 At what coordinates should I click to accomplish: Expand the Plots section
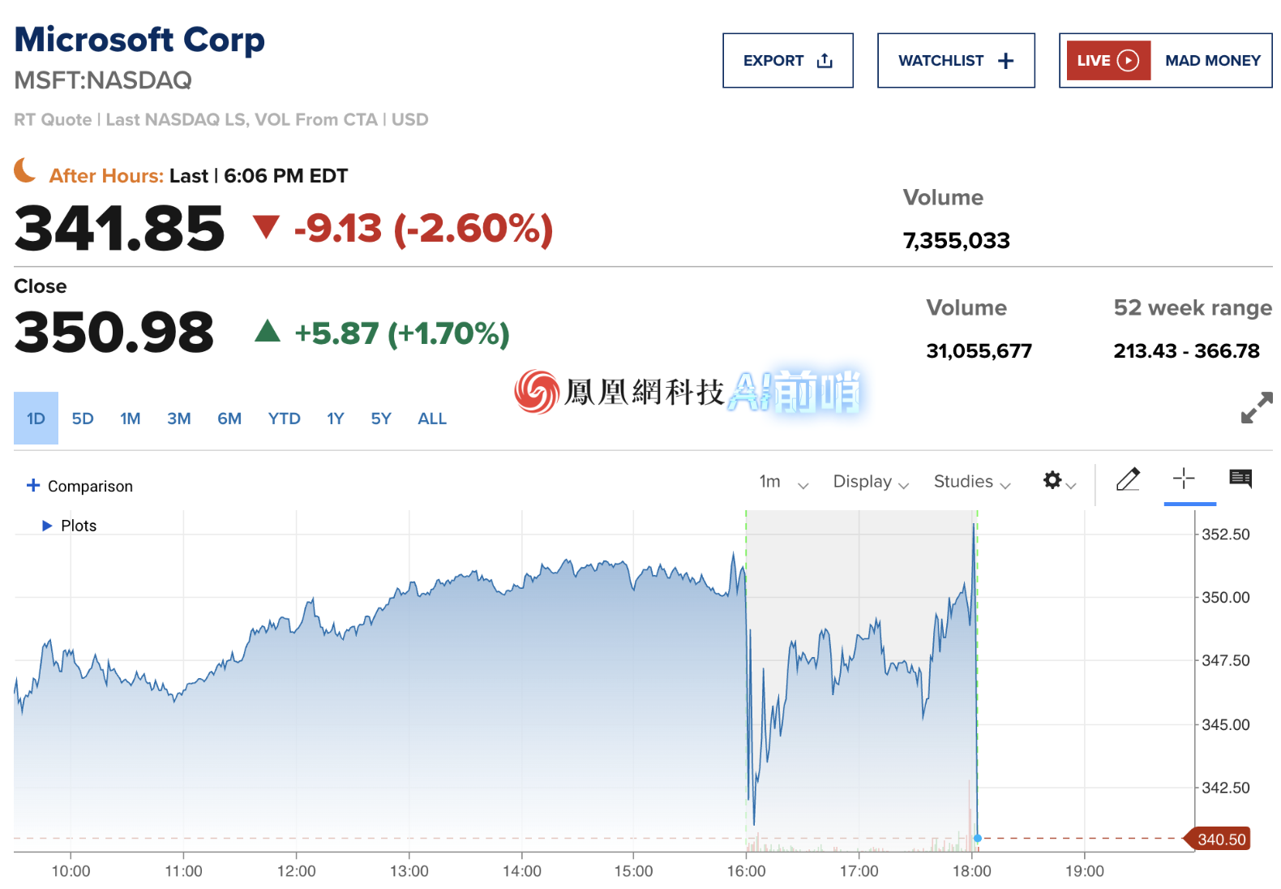[x=47, y=525]
